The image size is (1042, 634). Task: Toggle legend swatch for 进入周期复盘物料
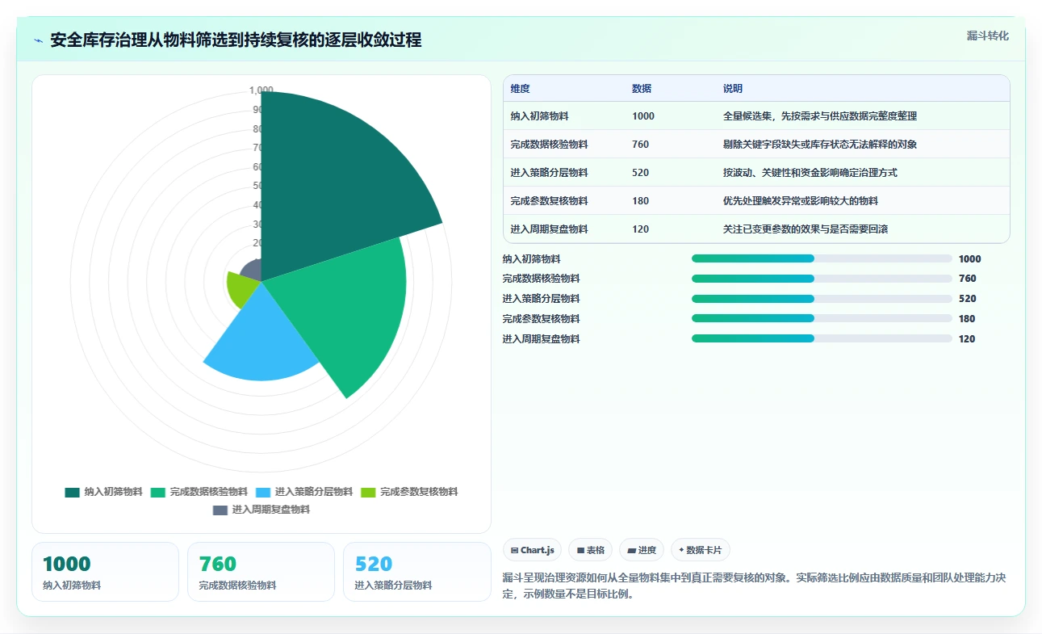point(220,510)
